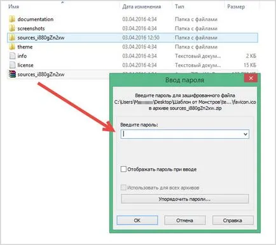
Task: Enable showing password while typing checkbox
Action: tap(123, 169)
